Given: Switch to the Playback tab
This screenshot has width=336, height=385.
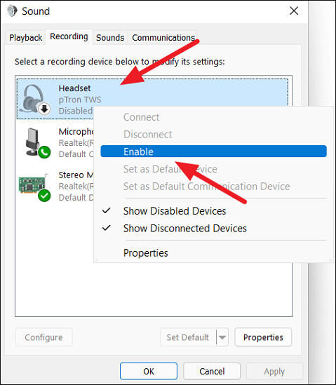Looking at the screenshot, I should [x=25, y=38].
